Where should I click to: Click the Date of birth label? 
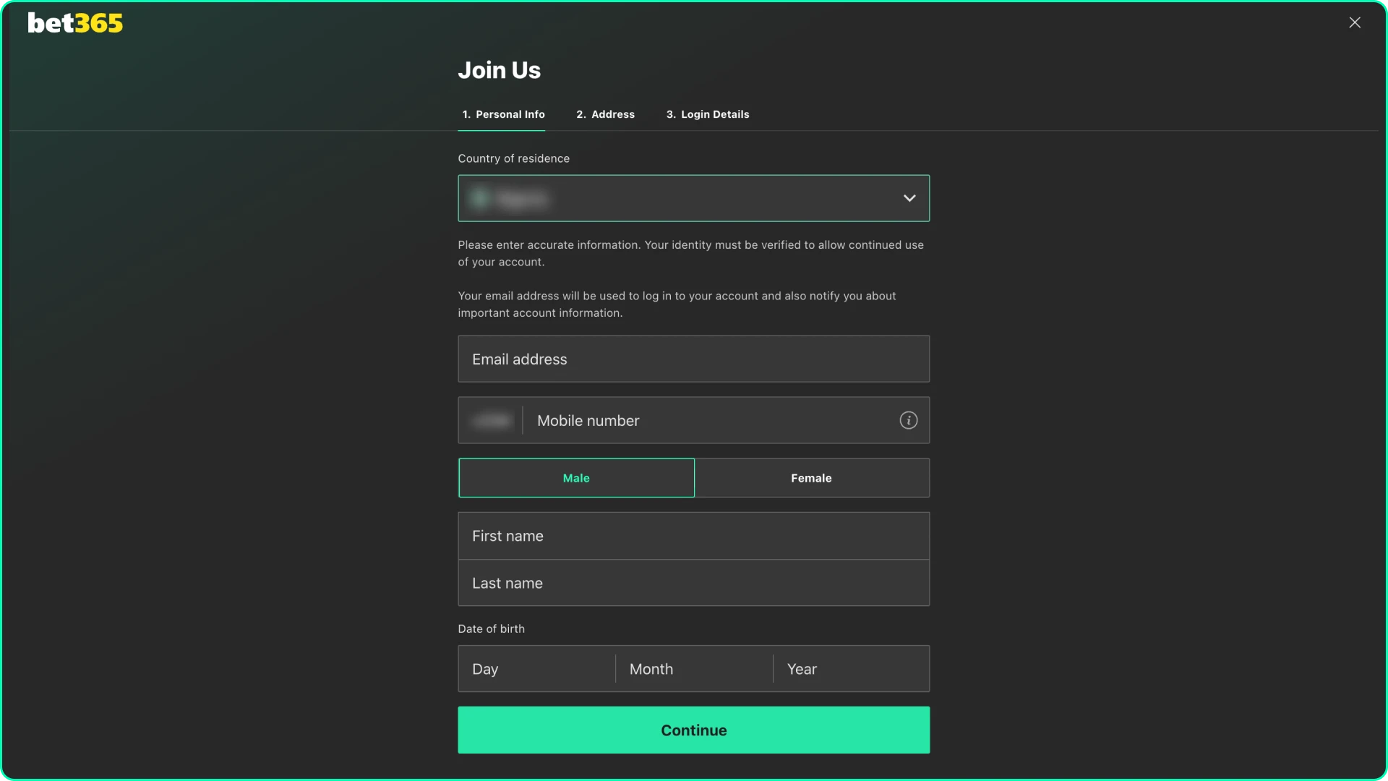tap(491, 628)
